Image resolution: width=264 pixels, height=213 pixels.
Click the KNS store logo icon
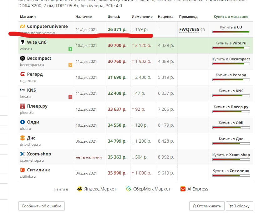point(23,90)
